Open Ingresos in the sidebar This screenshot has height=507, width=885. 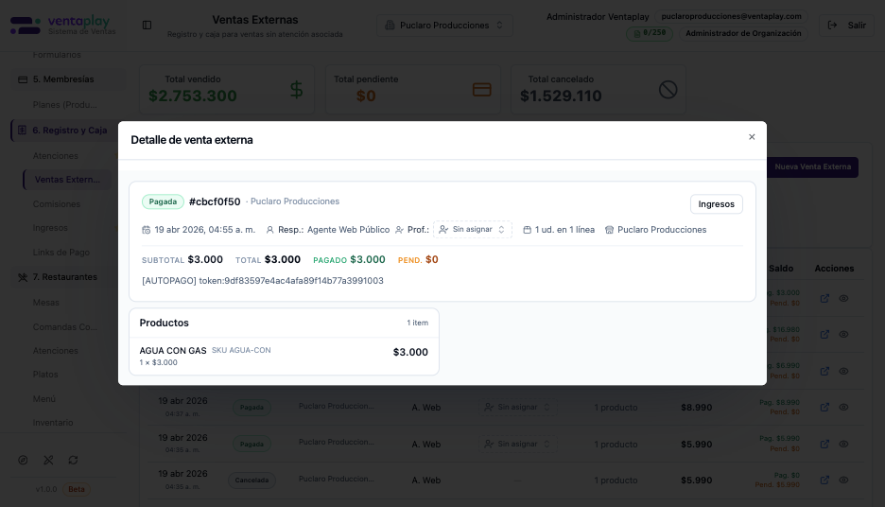click(x=50, y=228)
